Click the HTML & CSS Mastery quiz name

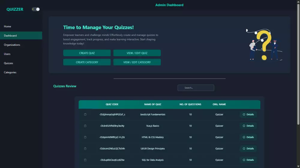153,137
